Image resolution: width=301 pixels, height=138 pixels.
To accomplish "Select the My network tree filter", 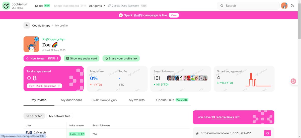I will tap(60, 116).
